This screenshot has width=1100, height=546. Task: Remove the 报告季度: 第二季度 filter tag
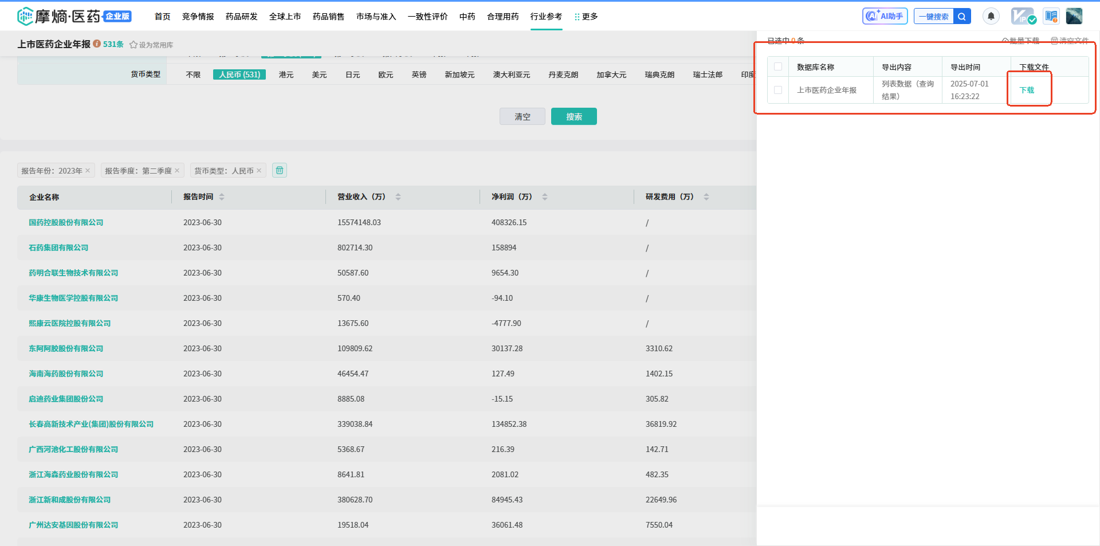coord(177,171)
